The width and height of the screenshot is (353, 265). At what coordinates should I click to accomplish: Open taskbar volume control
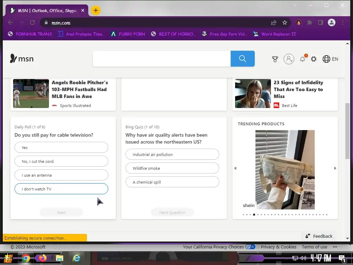pos(303,258)
